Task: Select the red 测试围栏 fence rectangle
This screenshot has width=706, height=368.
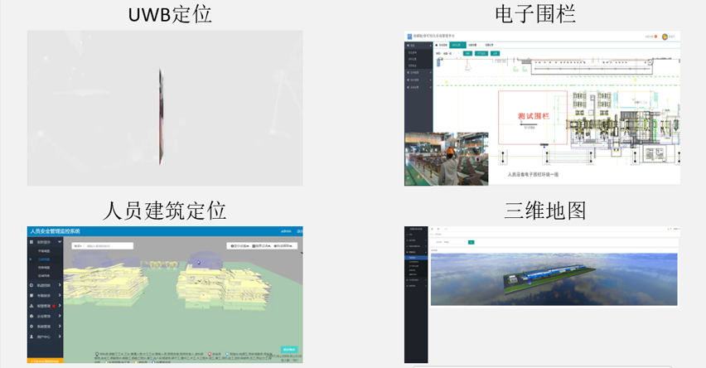Action: tap(533, 117)
